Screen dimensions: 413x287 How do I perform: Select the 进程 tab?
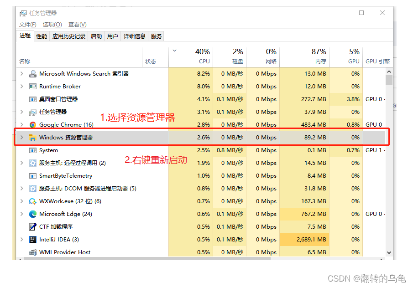tap(25, 36)
